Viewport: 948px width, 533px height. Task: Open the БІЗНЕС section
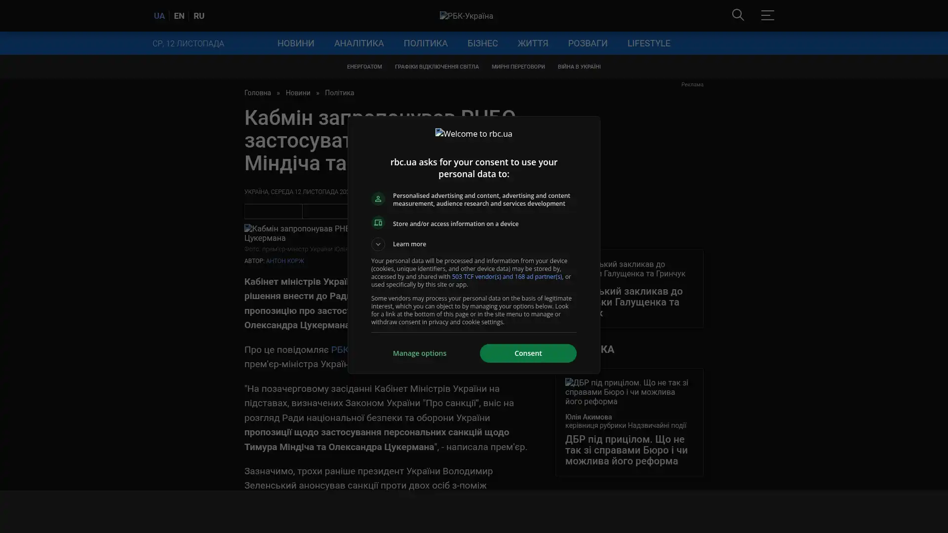click(x=482, y=43)
